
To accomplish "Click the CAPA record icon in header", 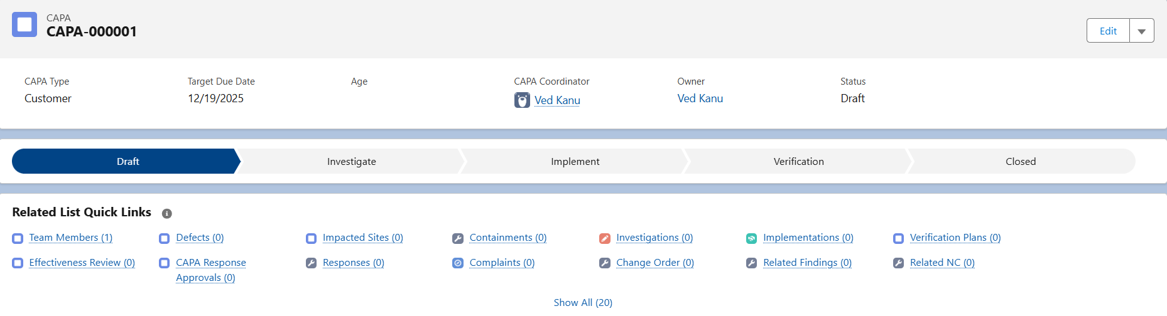I will [x=24, y=25].
